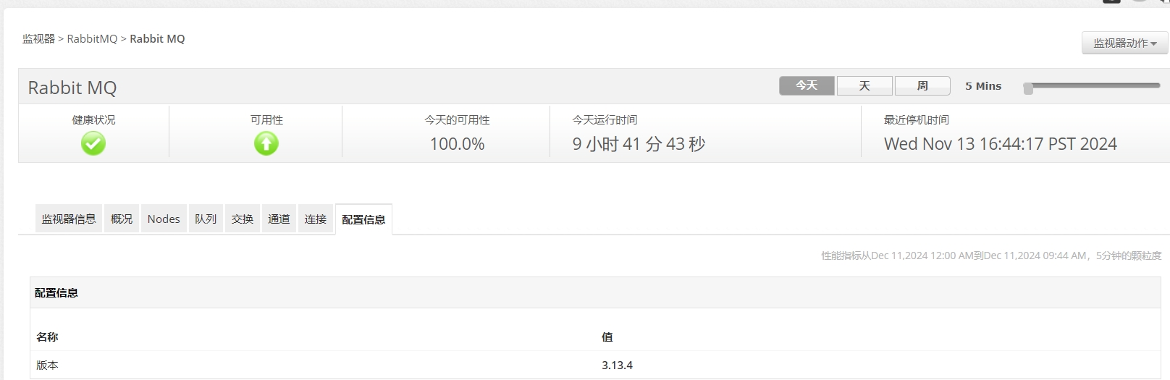Click the green health status checkmark icon
Image resolution: width=1170 pixels, height=380 pixels.
point(93,144)
